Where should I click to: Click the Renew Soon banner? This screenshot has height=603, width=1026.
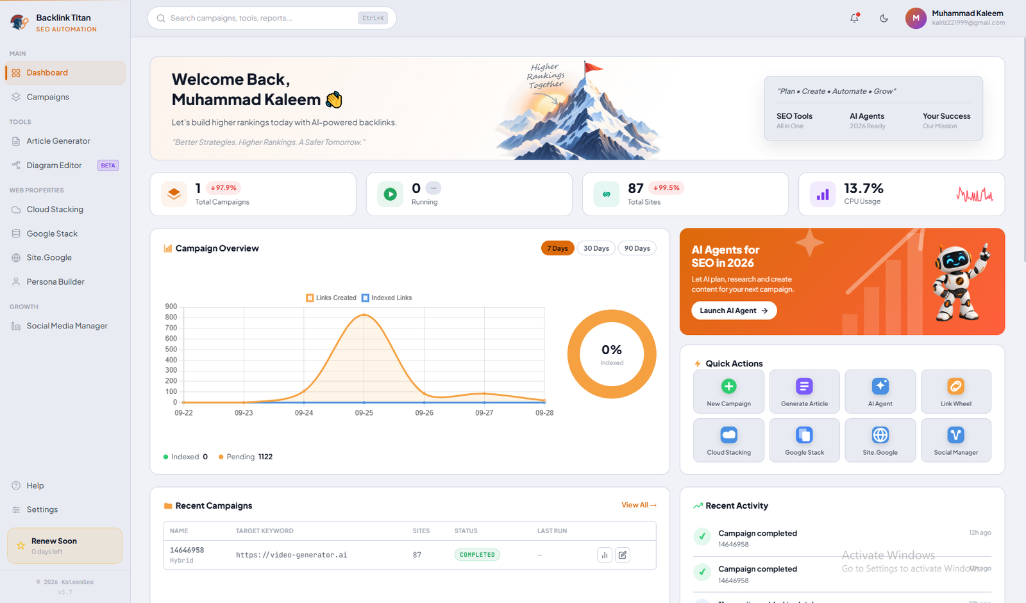[x=65, y=546]
